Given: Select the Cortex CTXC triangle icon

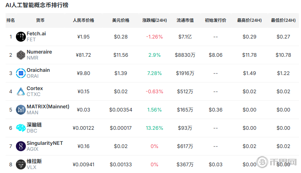Looking at the screenshot, I should point(21,92).
